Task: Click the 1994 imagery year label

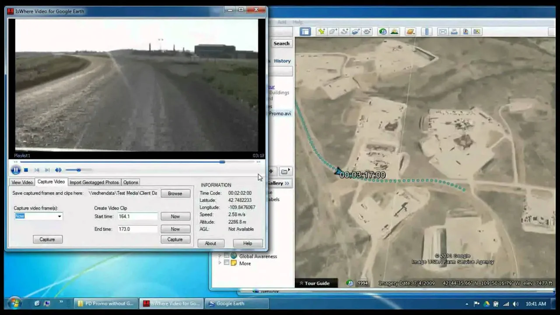Action: coord(363,283)
